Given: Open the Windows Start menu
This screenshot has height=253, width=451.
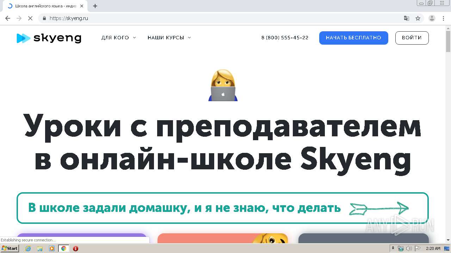Looking at the screenshot, I should pyautogui.click(x=10, y=248).
